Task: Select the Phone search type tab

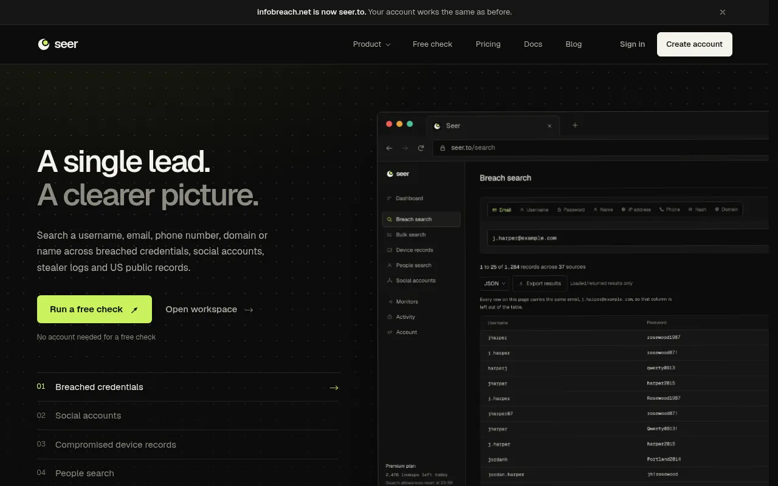Action: point(669,210)
